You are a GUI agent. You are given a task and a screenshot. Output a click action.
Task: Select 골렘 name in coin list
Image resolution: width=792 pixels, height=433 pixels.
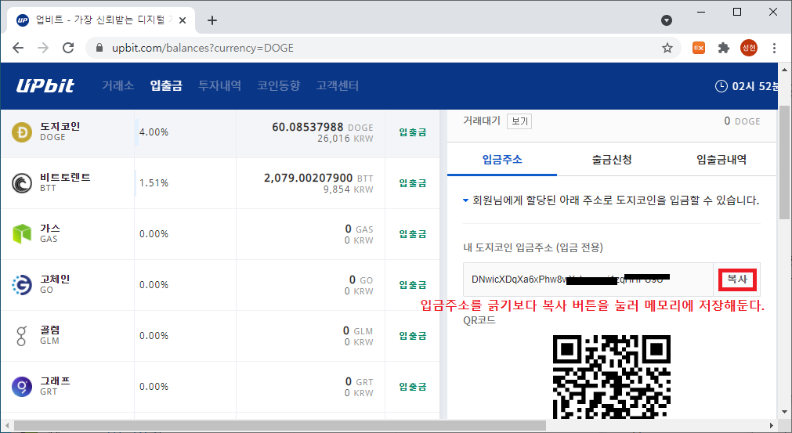[50, 330]
